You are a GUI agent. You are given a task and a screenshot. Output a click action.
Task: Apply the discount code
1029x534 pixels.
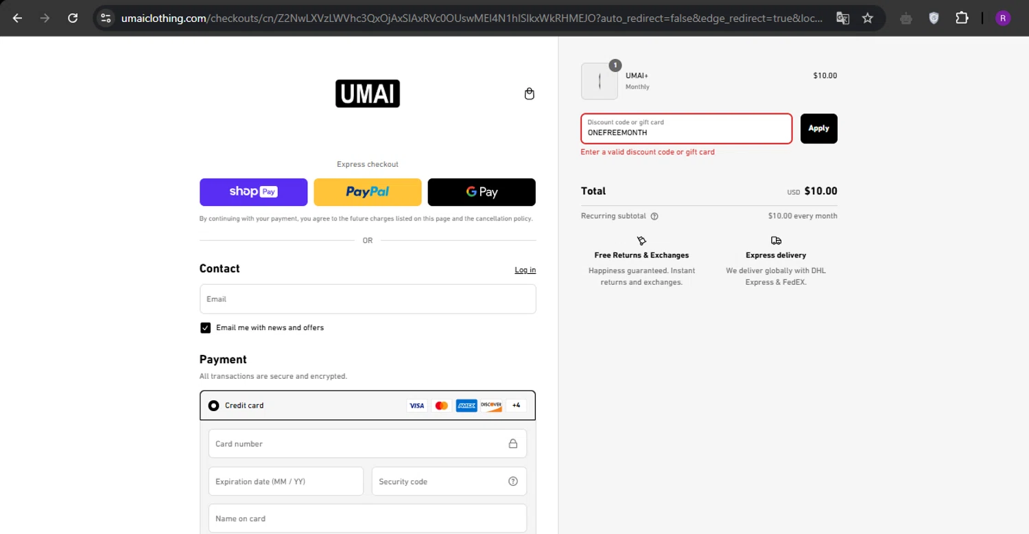[819, 128]
